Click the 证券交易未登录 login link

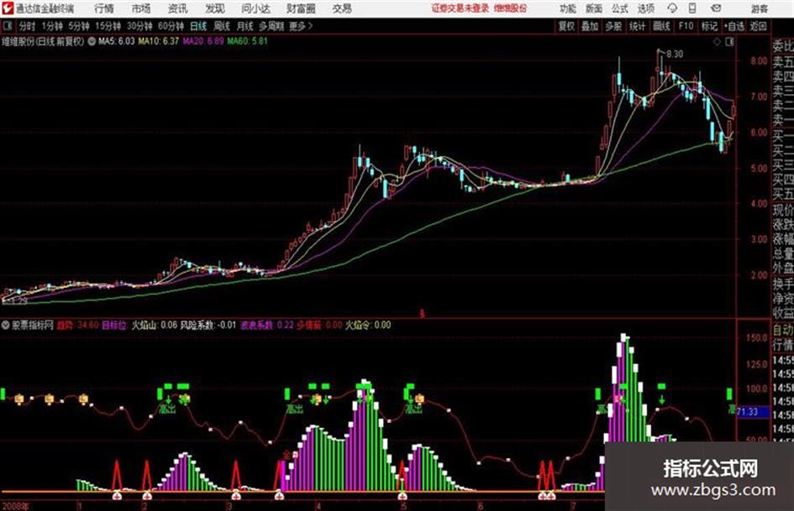pos(460,8)
